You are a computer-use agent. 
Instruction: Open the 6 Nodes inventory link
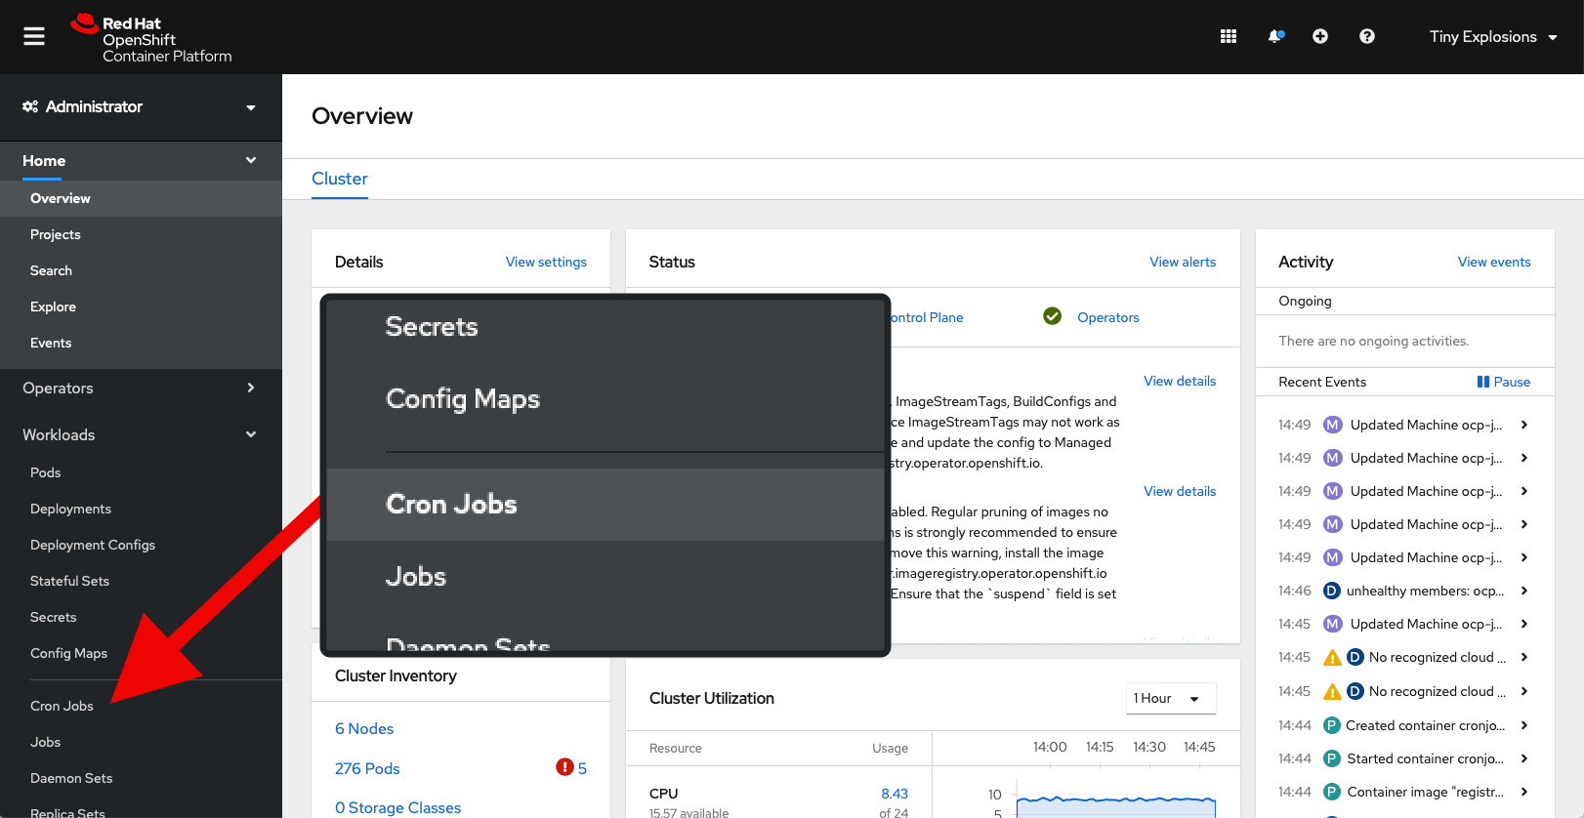tap(364, 729)
